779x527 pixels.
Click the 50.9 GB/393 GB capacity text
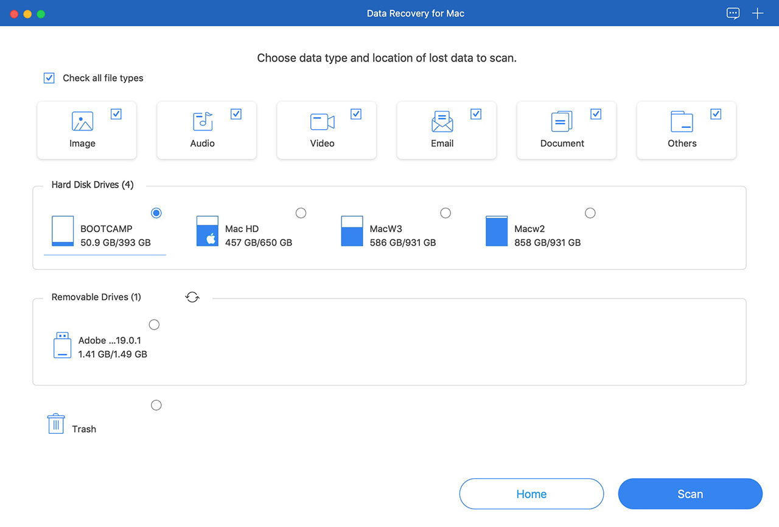coord(116,242)
